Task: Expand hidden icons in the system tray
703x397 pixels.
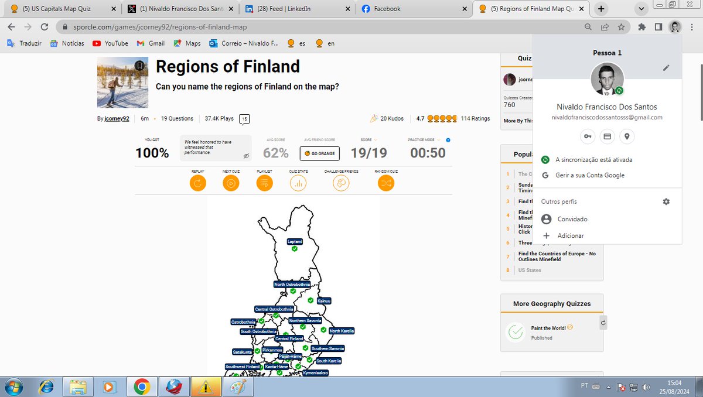Action: [x=608, y=386]
